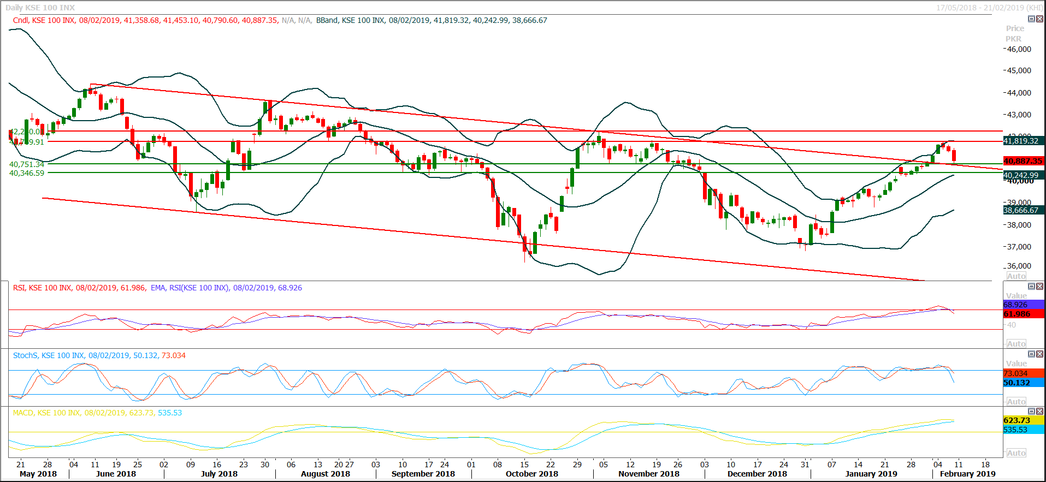
Task: Click the Daily KSE 100 INX title
Action: [x=40, y=8]
